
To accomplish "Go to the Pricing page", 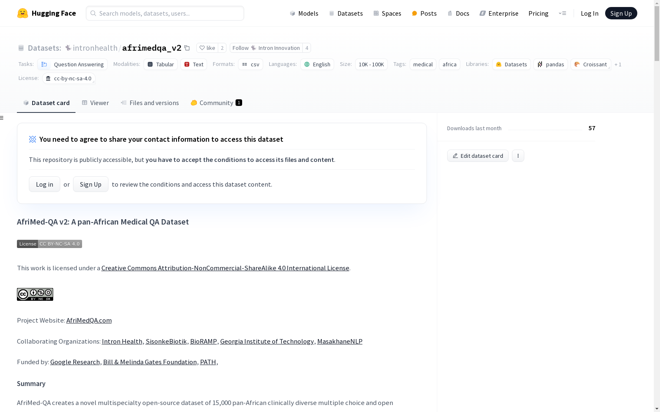I will [x=538, y=13].
